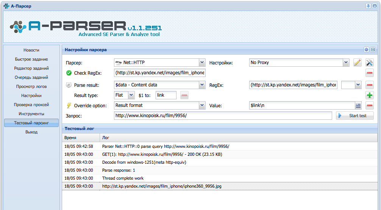Screen dimensions: 381x210
Task: Expand the No Proxy settings dropdown
Action: click(x=346, y=63)
